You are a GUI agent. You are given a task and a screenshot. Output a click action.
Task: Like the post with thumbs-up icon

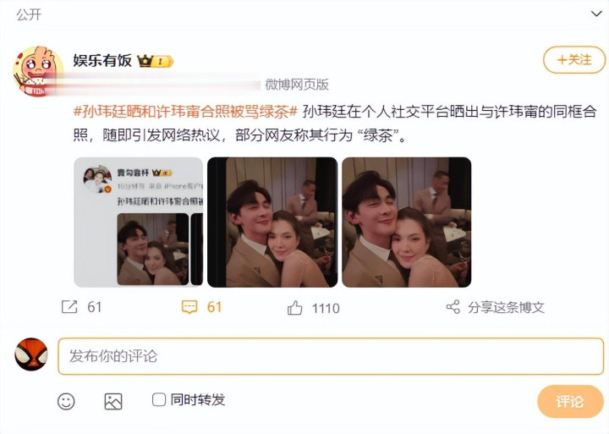(295, 308)
